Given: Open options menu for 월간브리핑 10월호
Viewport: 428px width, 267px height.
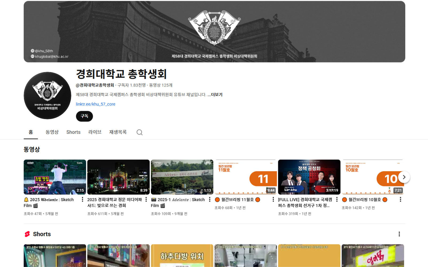Looking at the screenshot, I should [400, 199].
